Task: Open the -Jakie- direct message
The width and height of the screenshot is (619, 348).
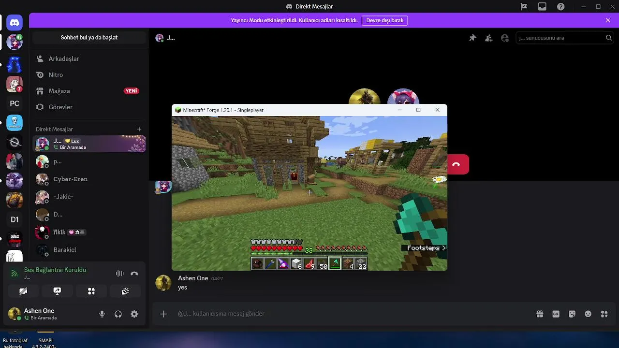Action: [x=89, y=197]
